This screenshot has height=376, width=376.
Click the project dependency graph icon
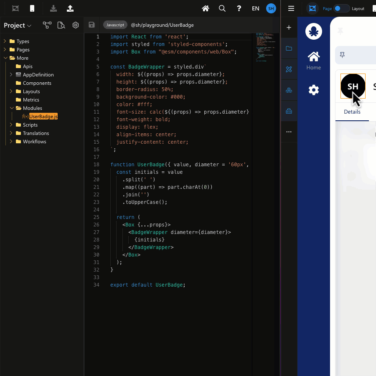[x=47, y=25]
